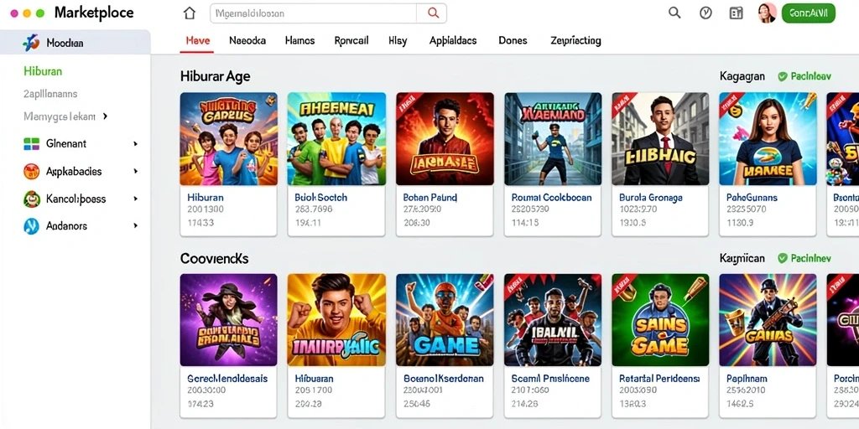Toggle green Pacinleav check in Hiburar Age row
This screenshot has width=859, height=429.
pos(783,76)
